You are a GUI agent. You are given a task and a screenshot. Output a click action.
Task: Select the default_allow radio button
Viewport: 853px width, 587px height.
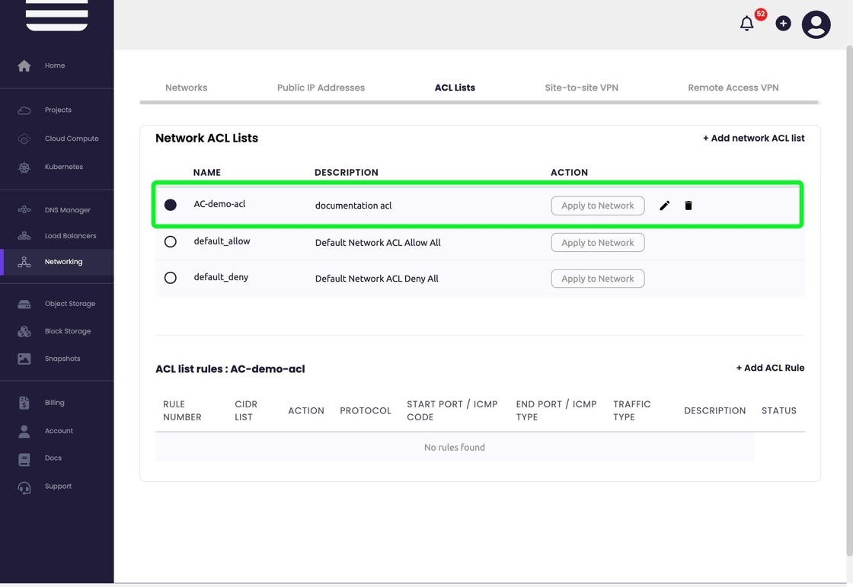(x=171, y=242)
